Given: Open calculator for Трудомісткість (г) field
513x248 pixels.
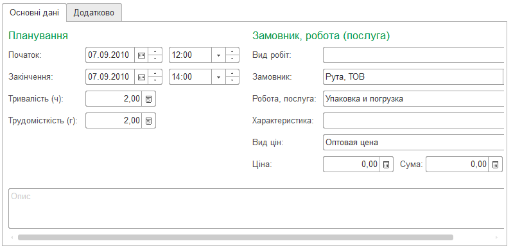Looking at the screenshot, I should click(148, 121).
